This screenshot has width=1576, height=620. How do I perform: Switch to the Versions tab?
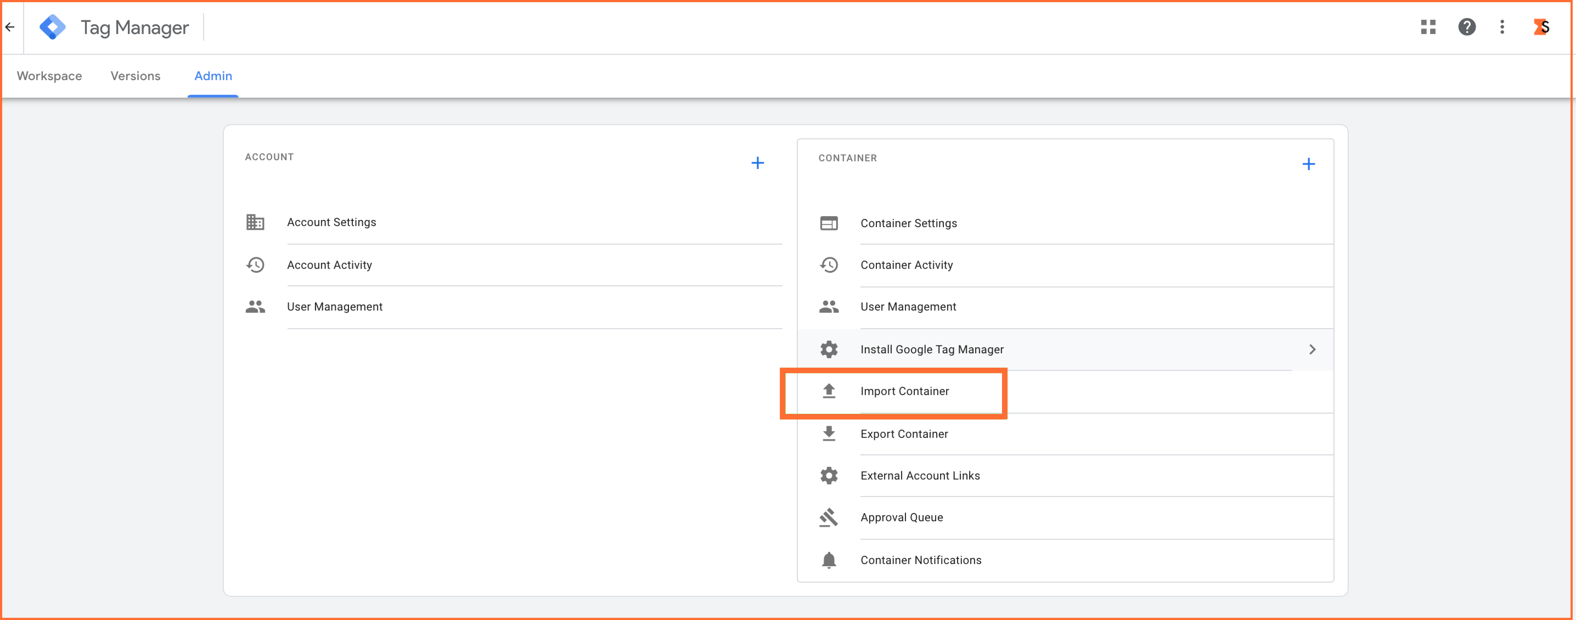[135, 76]
